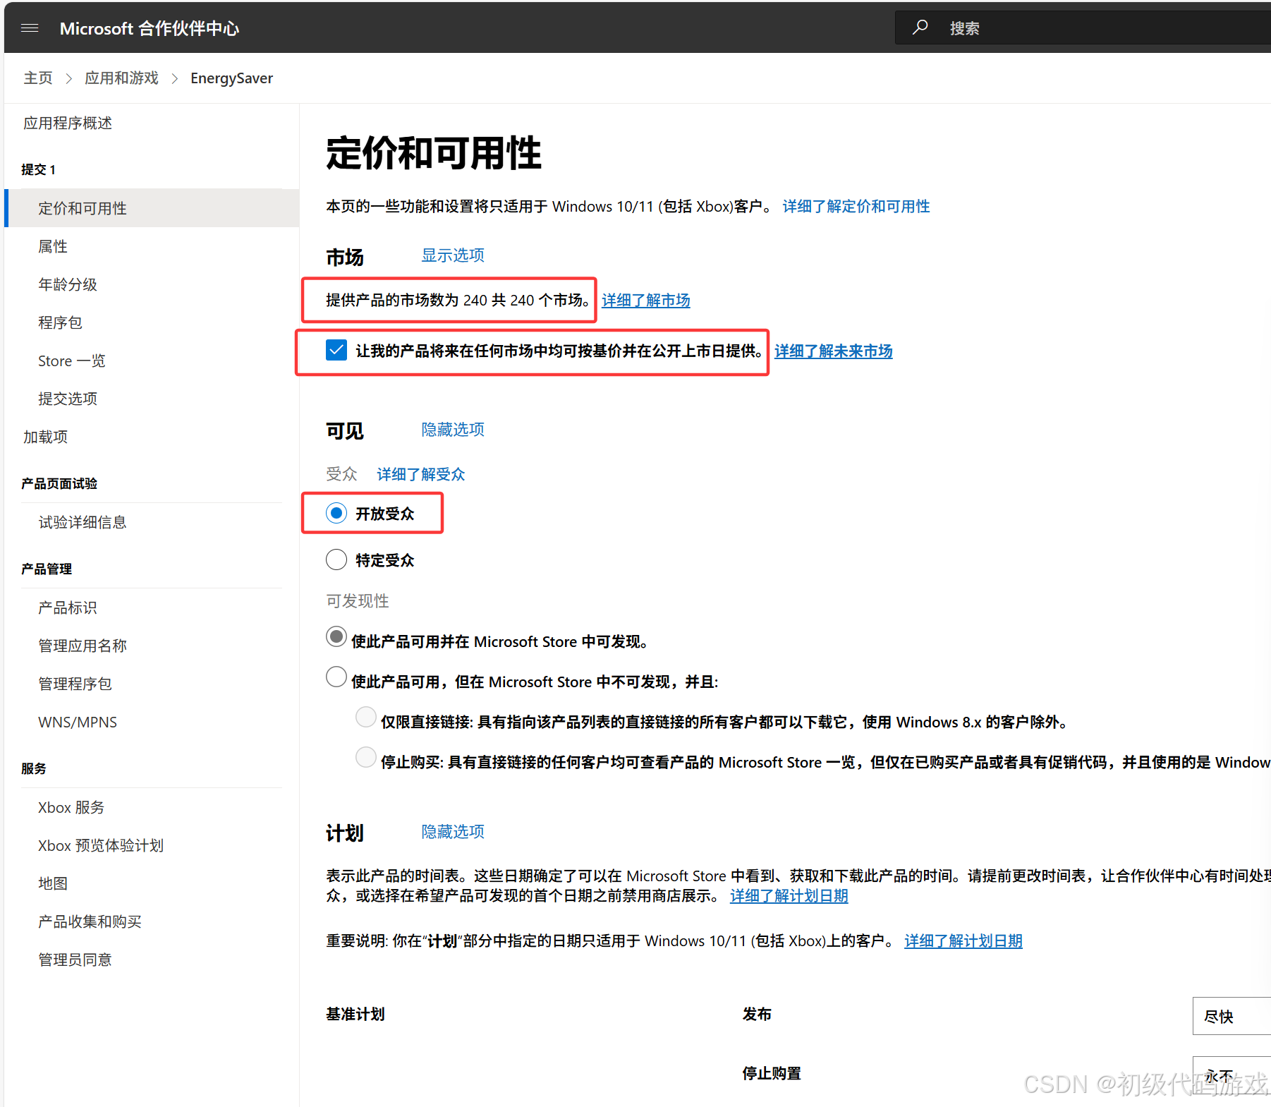Click 隐藏选项 next to 计划
Viewport: 1271px width, 1107px height.
pos(453,832)
